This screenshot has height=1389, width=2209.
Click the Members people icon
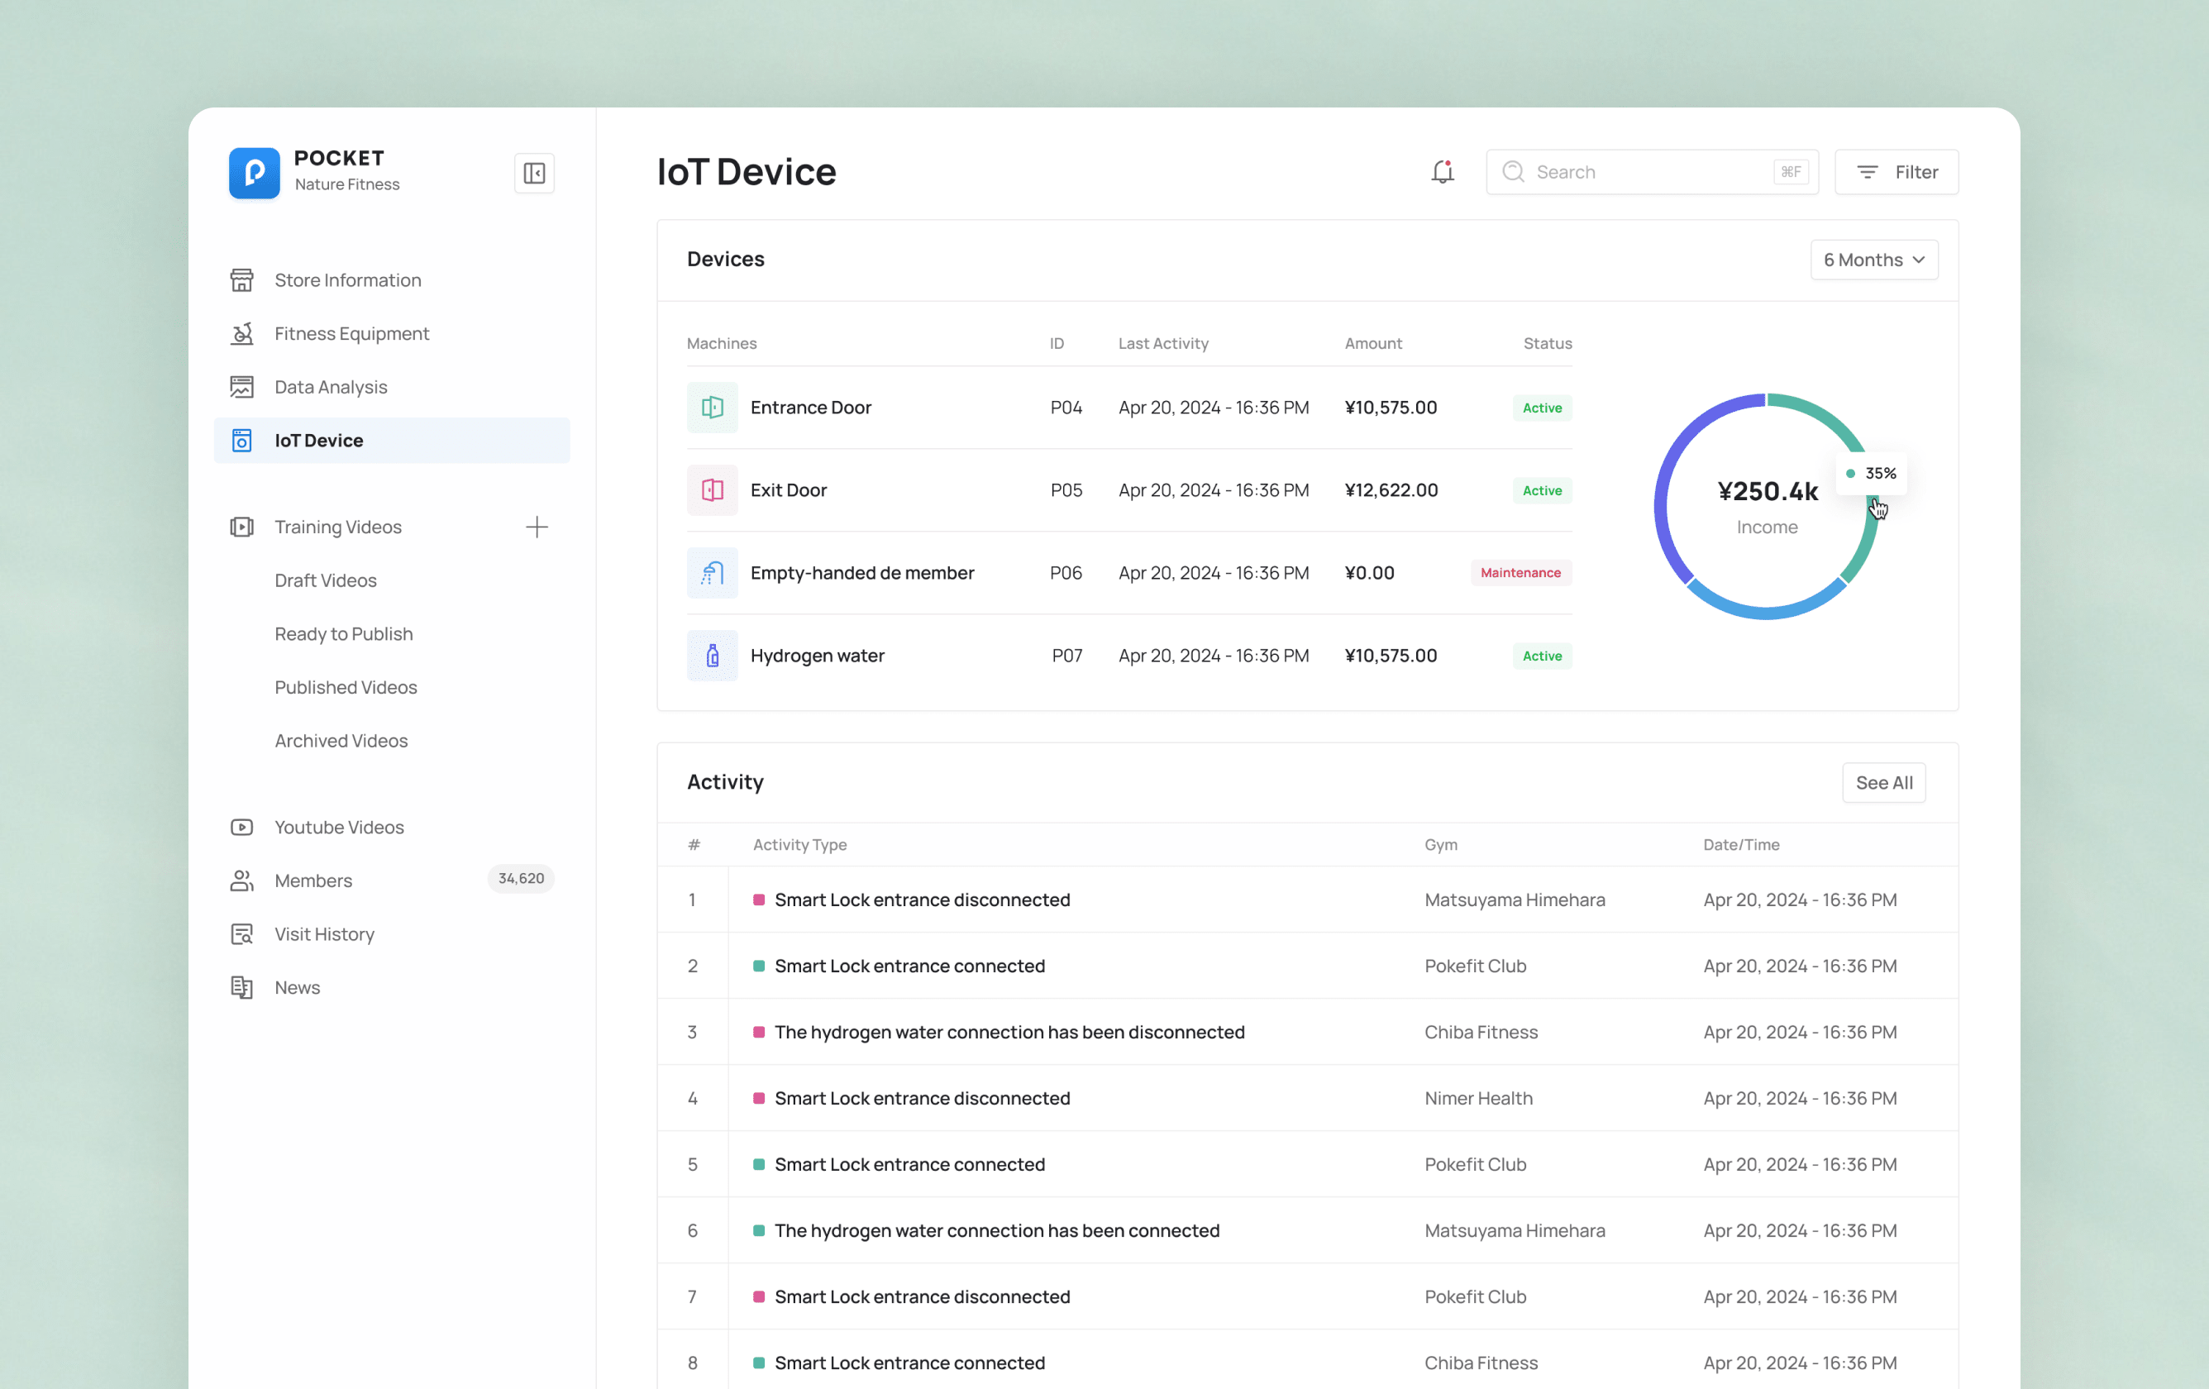click(x=241, y=880)
